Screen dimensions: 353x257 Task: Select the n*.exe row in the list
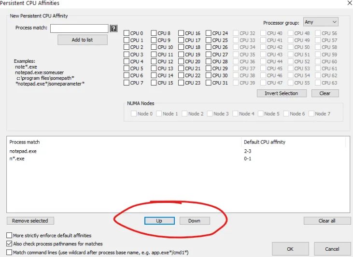(177, 158)
